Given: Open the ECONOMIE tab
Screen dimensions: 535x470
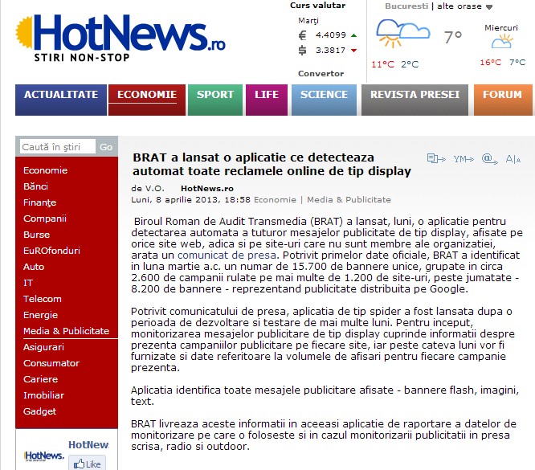Looking at the screenshot, I should (147, 100).
